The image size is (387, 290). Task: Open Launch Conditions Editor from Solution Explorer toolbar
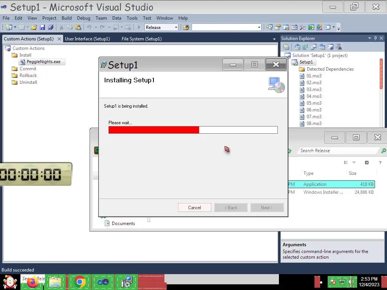pyautogui.click(x=339, y=47)
